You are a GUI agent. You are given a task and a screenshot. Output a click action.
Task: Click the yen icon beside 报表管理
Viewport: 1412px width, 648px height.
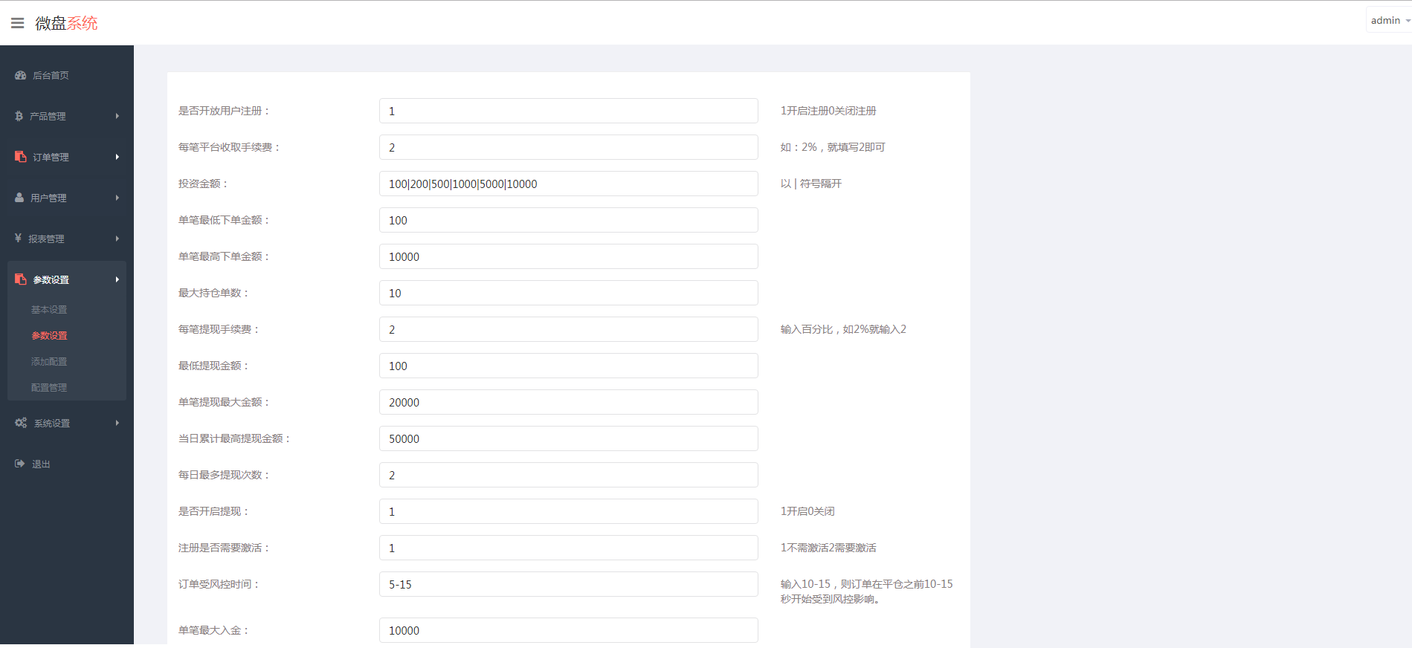[18, 239]
